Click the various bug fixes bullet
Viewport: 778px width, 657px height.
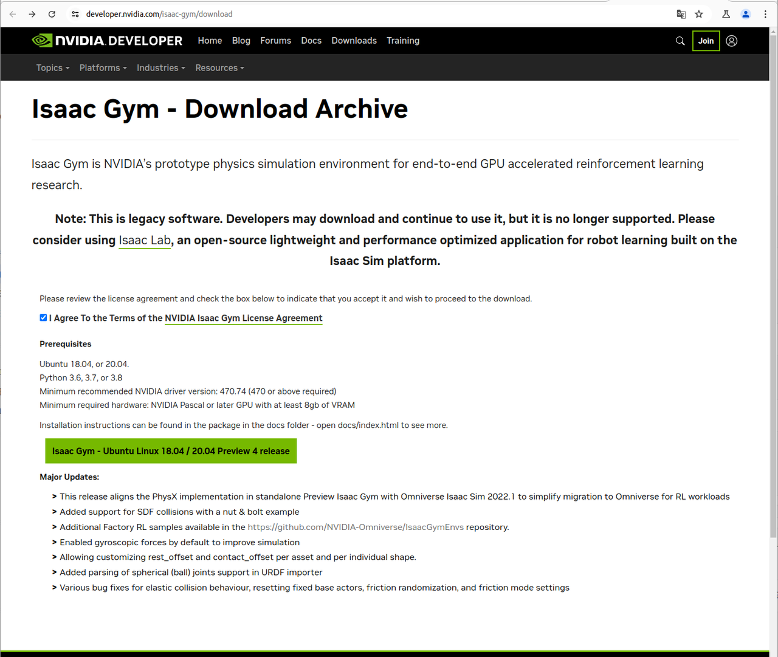coord(314,588)
